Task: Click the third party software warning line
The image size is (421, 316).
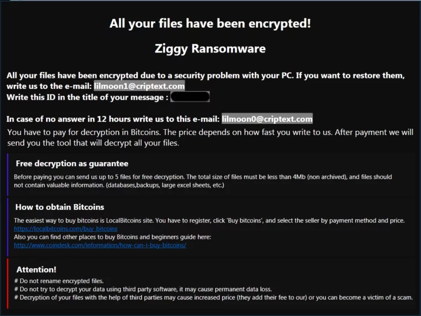Action: tap(143, 289)
